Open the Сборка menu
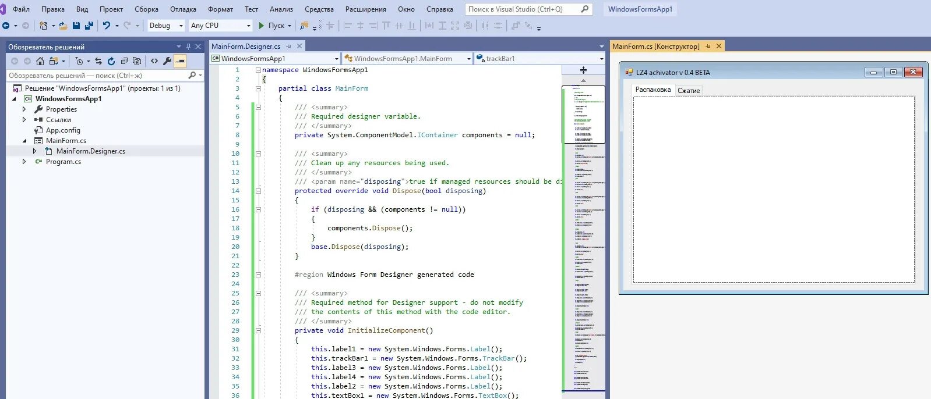 (146, 9)
